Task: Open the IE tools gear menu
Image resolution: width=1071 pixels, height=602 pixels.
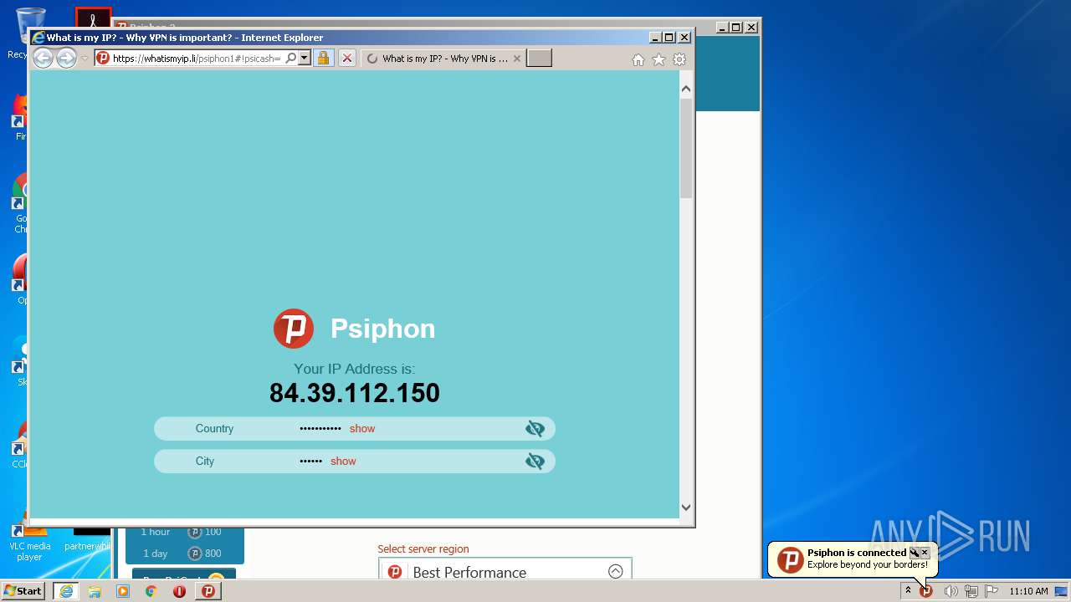Action: pos(679,59)
